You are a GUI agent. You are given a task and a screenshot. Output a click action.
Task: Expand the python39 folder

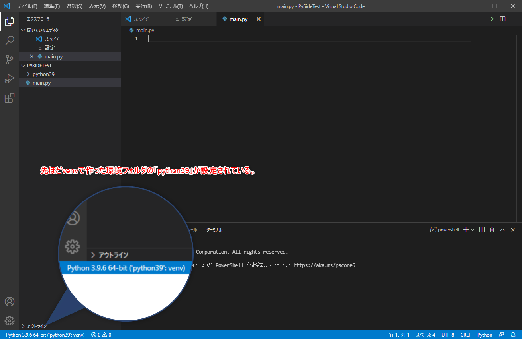click(70, 74)
